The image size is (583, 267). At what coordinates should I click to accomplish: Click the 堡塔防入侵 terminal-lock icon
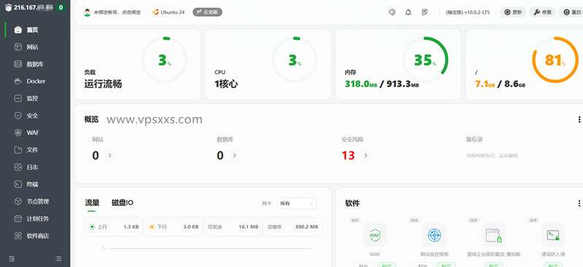[x=553, y=235]
